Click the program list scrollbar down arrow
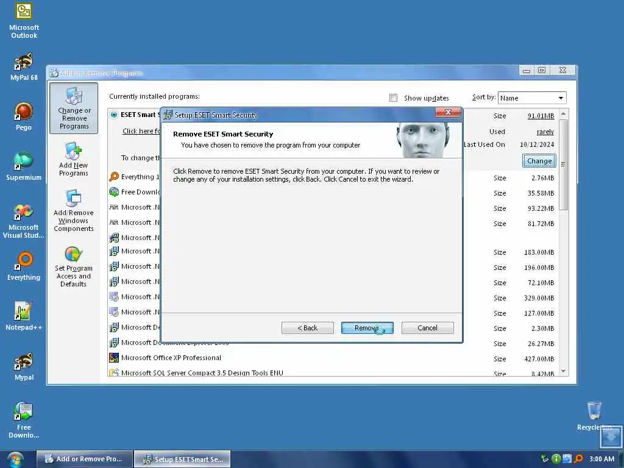Image resolution: width=624 pixels, height=468 pixels. coord(563,371)
